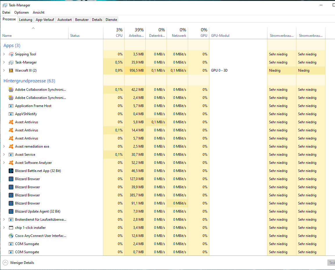Expand the Task-Manager process group

(4, 62)
